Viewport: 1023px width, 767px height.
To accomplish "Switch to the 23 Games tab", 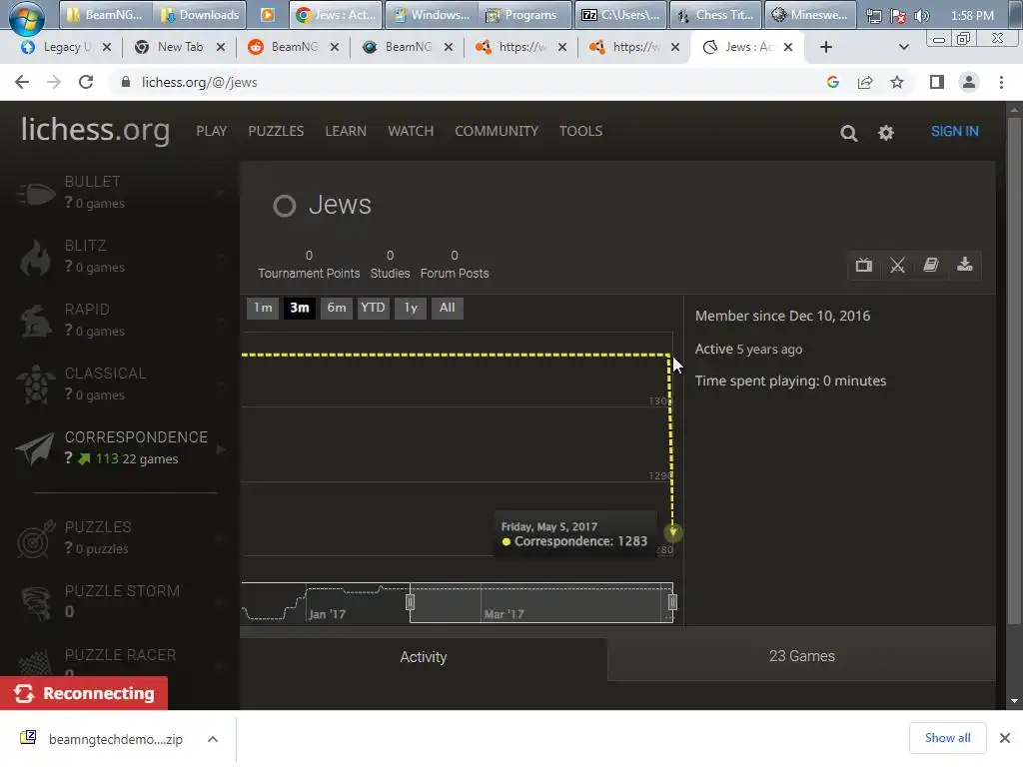I will point(802,656).
